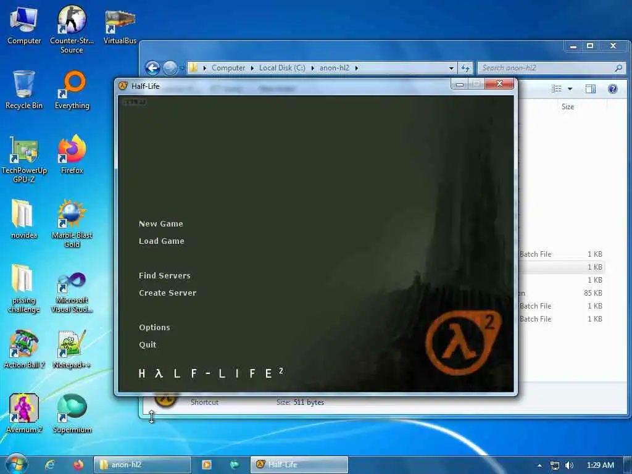Click the Search anon-hl2 field
The width and height of the screenshot is (632, 474).
(x=551, y=68)
